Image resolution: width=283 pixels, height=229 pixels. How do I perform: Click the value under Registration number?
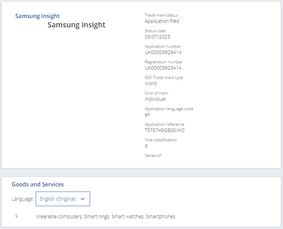[163, 68]
